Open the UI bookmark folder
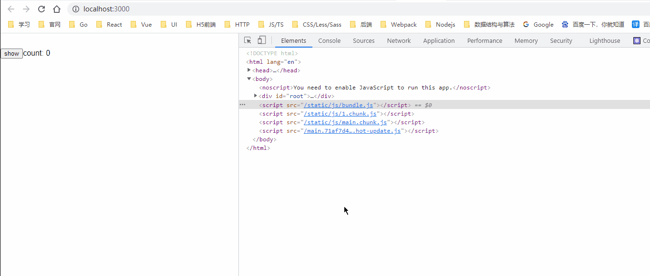The height and width of the screenshot is (276, 650). point(169,24)
